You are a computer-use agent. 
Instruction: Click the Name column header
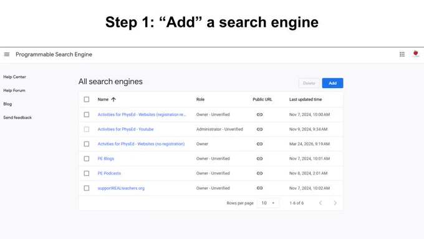(x=103, y=99)
